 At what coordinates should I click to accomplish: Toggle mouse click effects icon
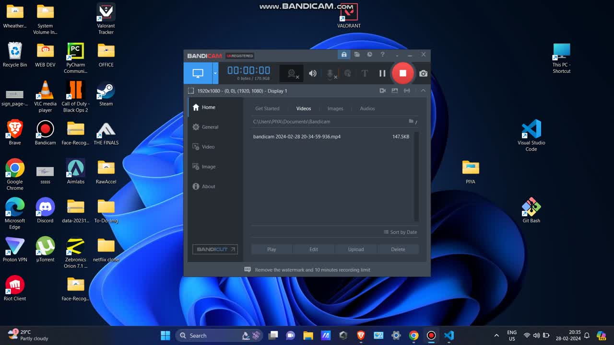tap(348, 73)
